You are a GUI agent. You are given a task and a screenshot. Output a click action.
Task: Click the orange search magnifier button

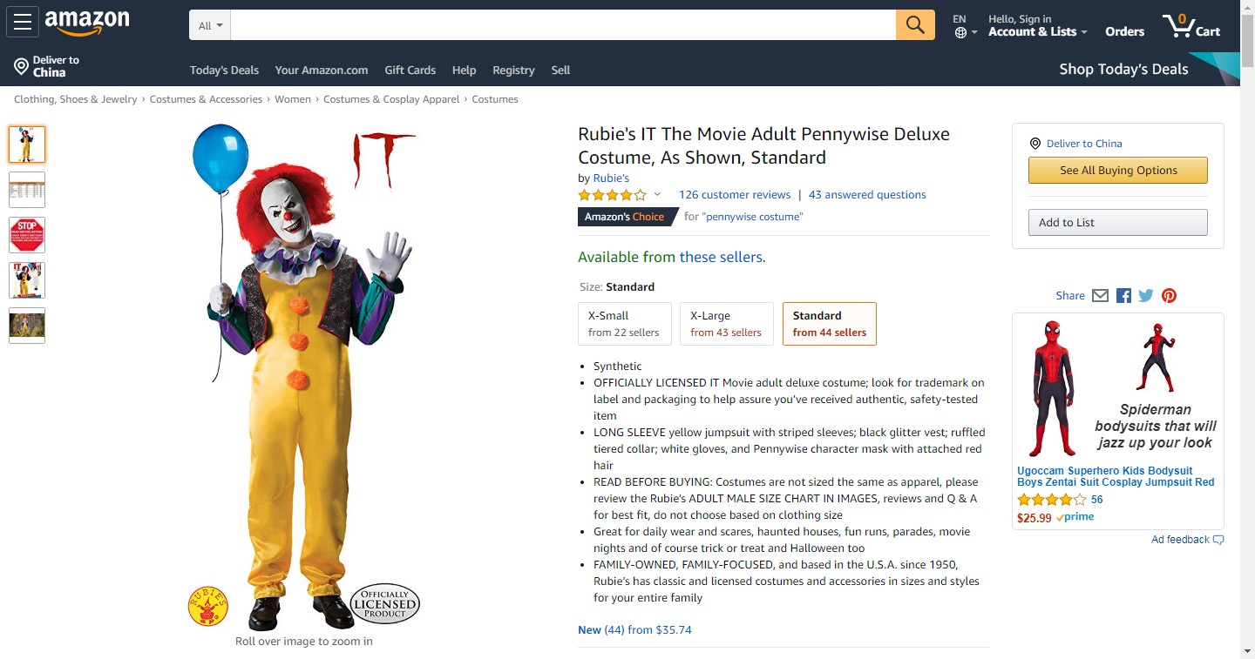coord(915,24)
